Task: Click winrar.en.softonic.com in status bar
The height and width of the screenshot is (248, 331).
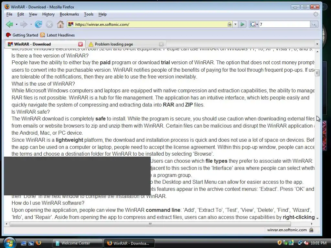Action: (x=287, y=230)
